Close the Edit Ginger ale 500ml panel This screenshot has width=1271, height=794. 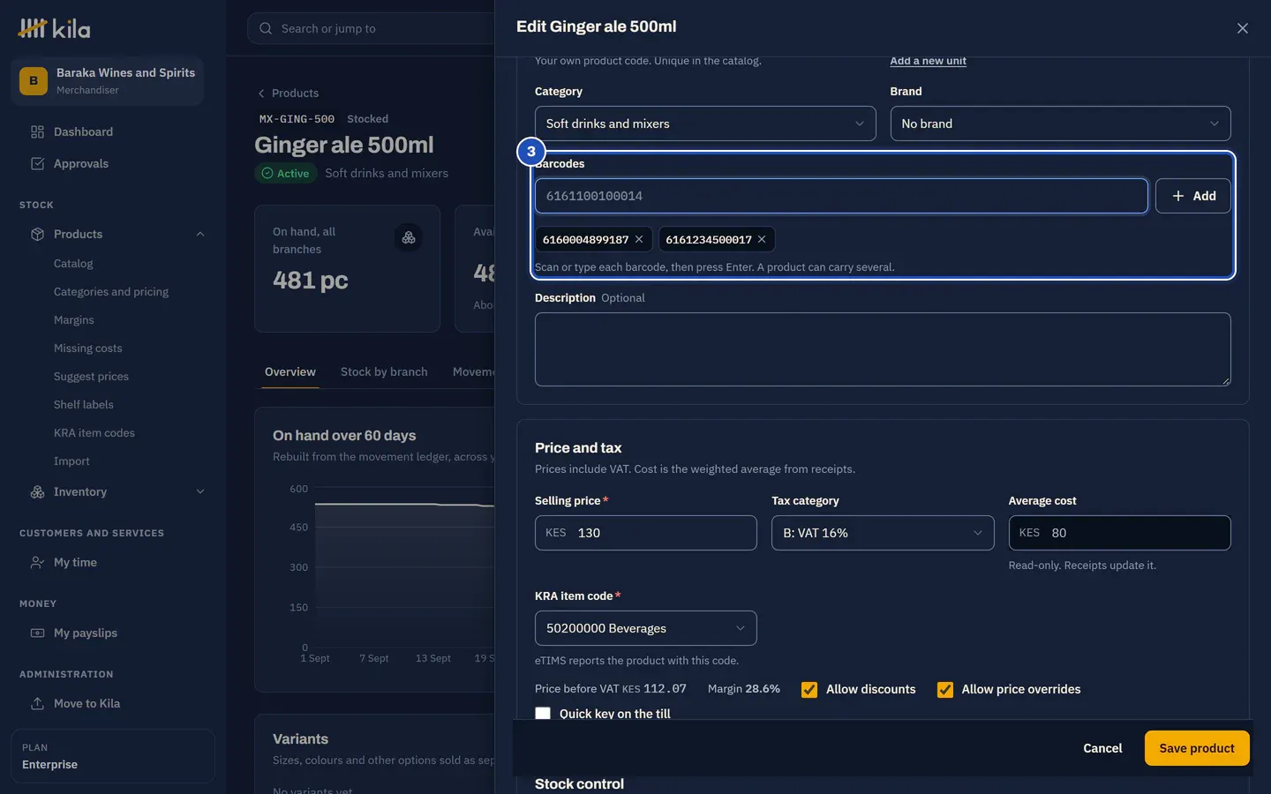[x=1243, y=28]
